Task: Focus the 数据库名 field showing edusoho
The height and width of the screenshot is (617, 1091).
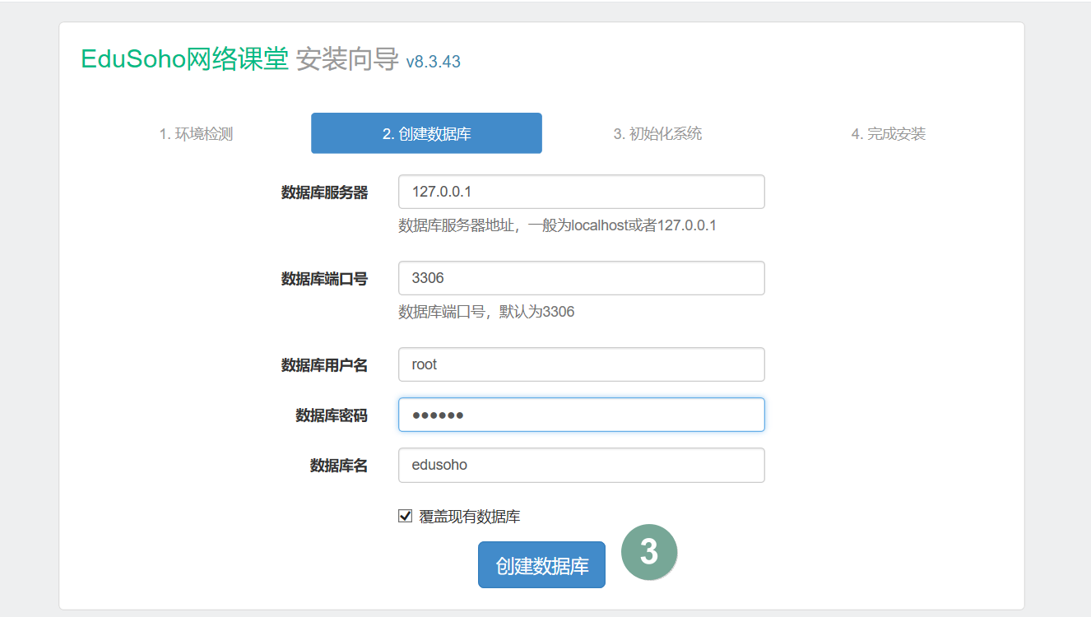Action: (x=582, y=465)
